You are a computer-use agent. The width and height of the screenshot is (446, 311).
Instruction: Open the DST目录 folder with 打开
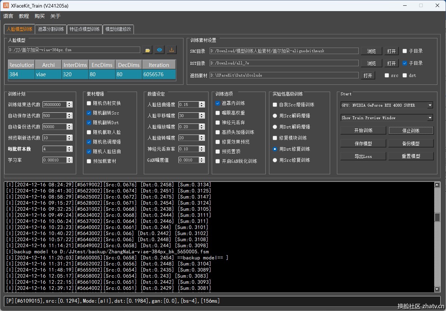point(392,63)
